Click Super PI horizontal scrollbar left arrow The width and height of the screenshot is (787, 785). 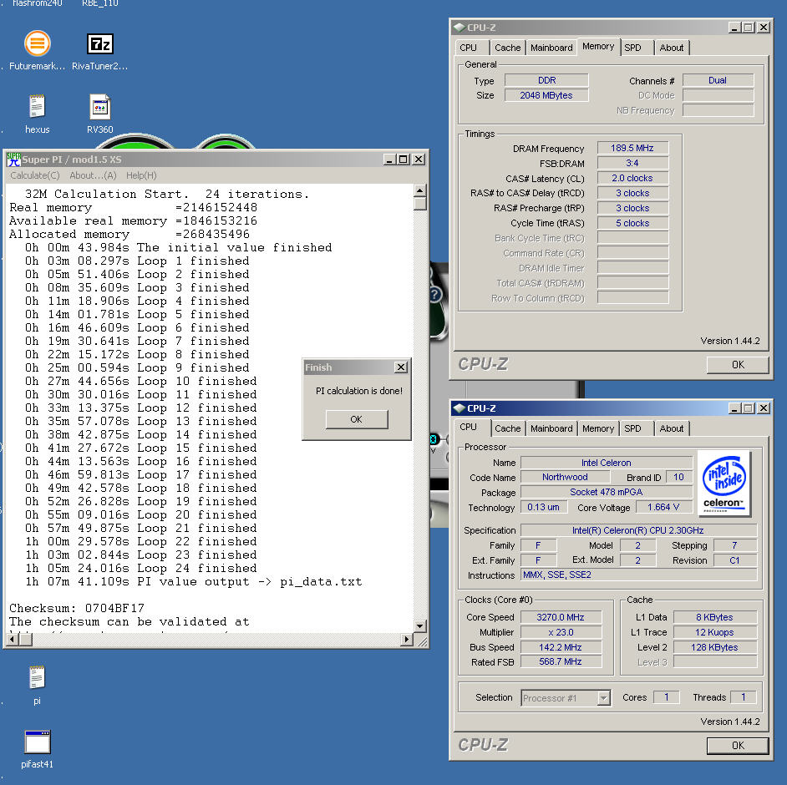(x=12, y=639)
